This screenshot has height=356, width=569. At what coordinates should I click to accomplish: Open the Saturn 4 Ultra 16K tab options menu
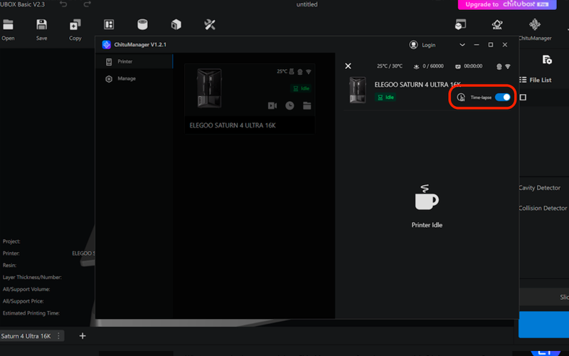[x=58, y=336]
